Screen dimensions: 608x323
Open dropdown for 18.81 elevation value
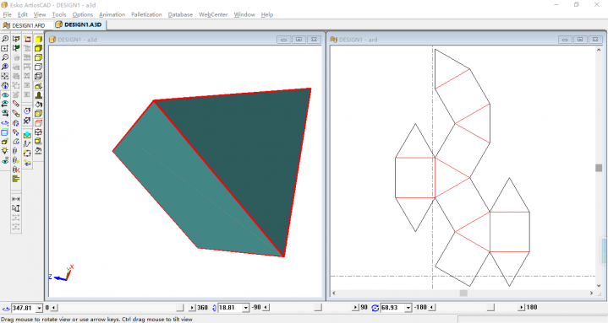point(246,308)
